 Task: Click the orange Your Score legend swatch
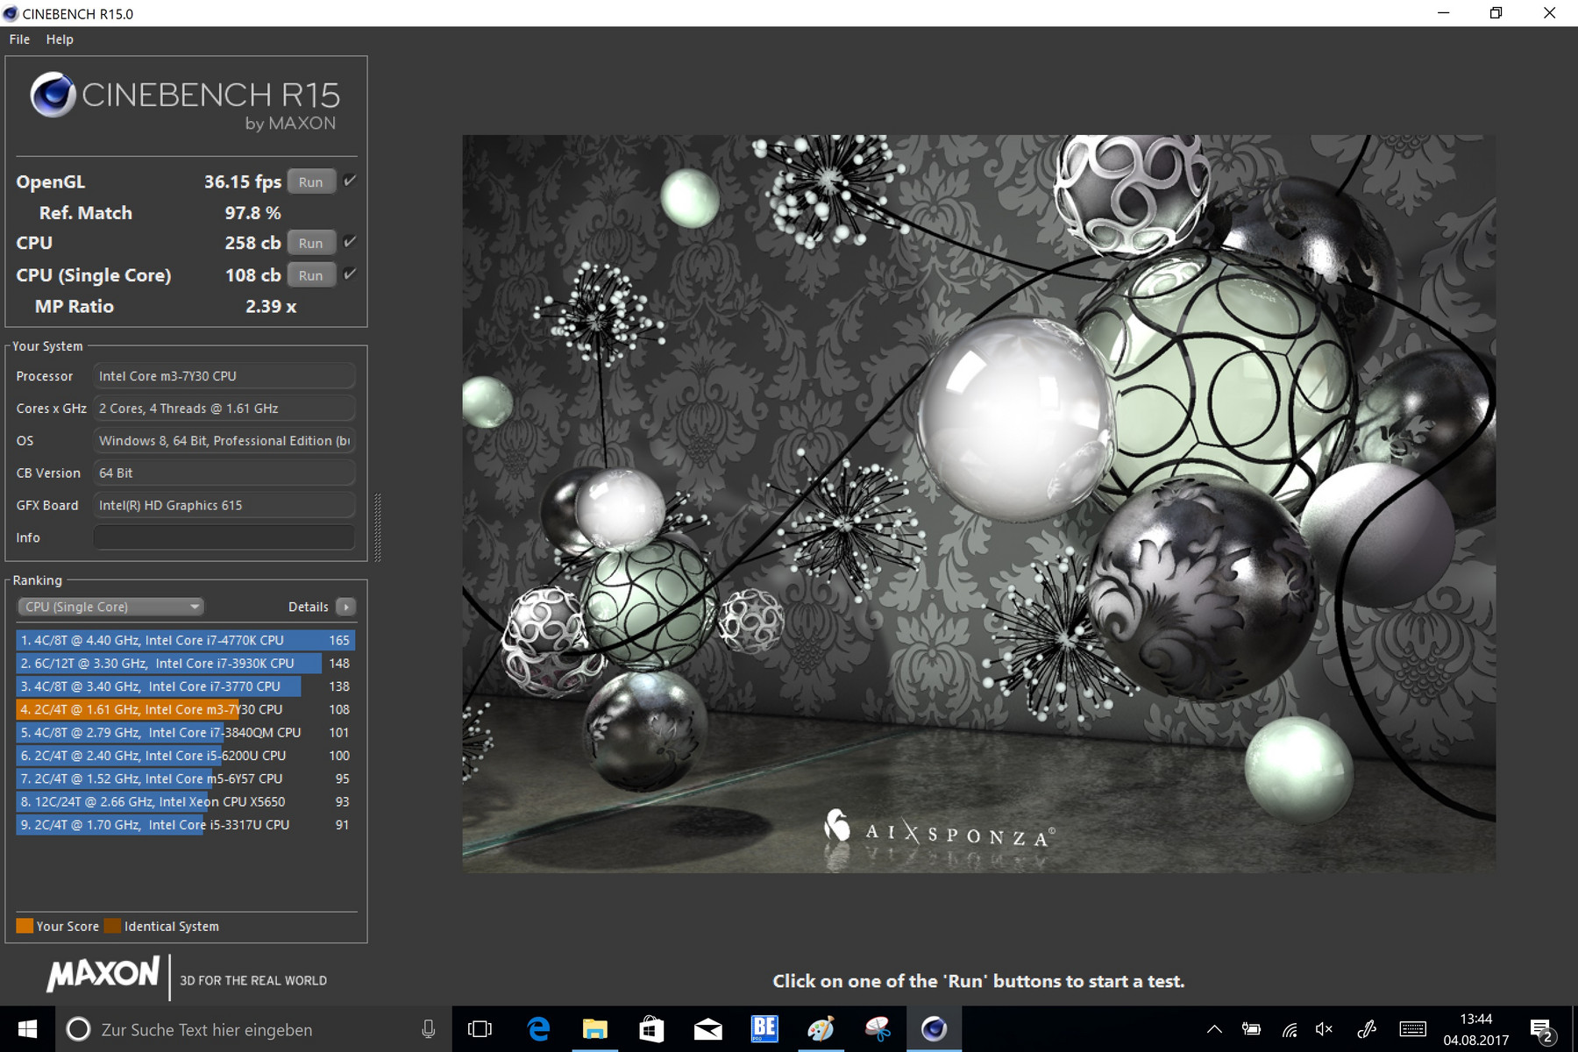[x=25, y=926]
